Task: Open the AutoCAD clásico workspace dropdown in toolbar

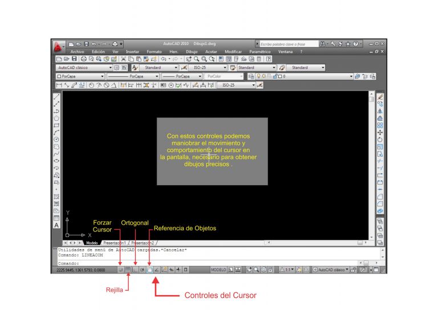Action: click(84, 68)
